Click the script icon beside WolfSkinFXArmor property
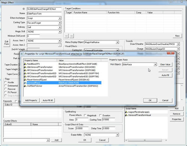 [25, 86]
